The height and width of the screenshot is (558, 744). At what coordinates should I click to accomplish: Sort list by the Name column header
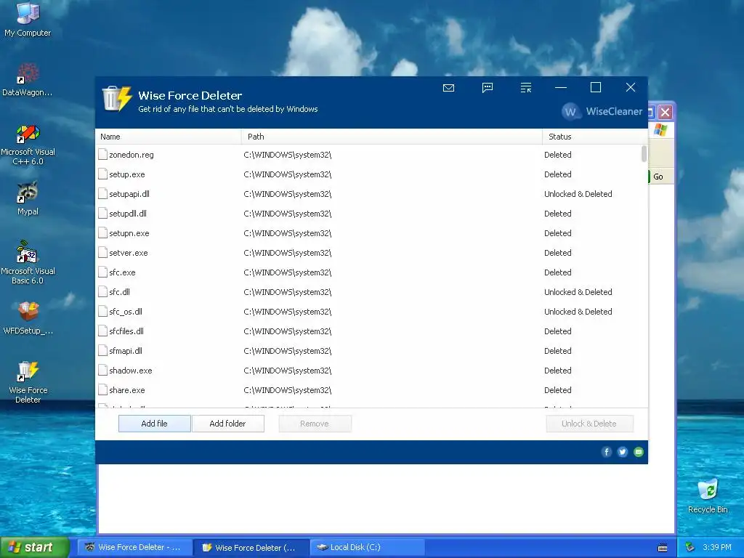coord(169,137)
